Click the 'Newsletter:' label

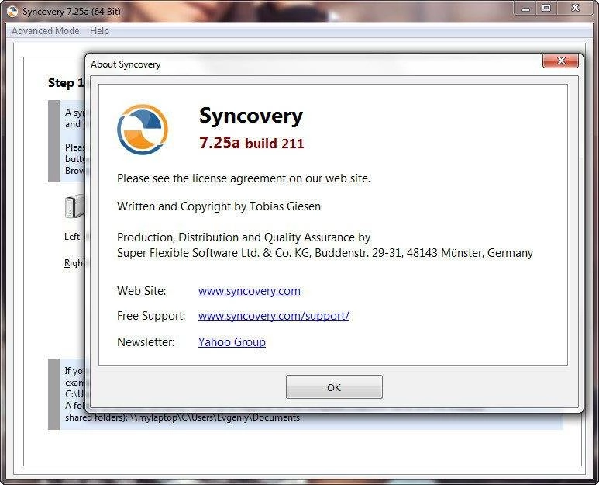point(146,342)
